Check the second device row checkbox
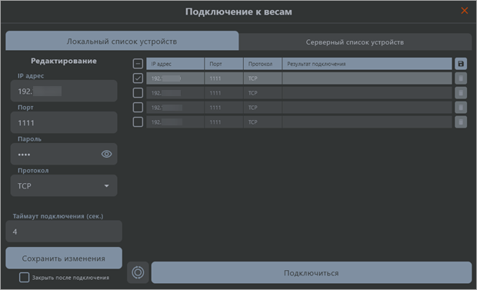This screenshot has width=477, height=290. tap(138, 93)
